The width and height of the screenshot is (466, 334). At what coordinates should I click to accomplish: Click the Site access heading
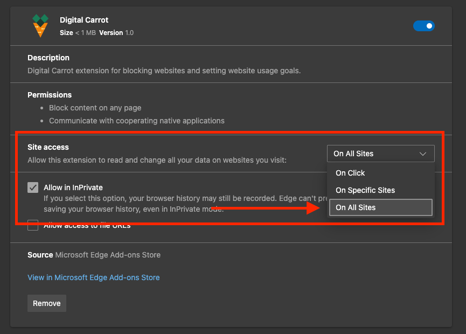click(x=48, y=147)
